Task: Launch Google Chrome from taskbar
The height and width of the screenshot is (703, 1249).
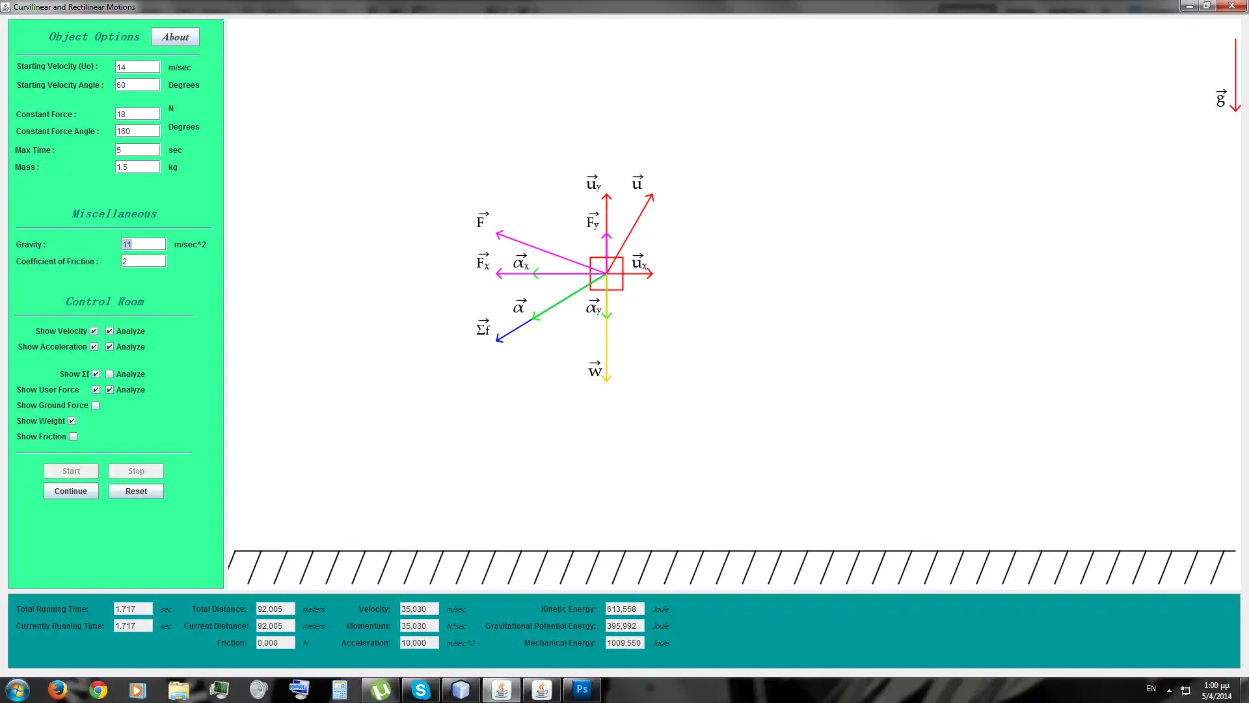Action: click(x=98, y=689)
